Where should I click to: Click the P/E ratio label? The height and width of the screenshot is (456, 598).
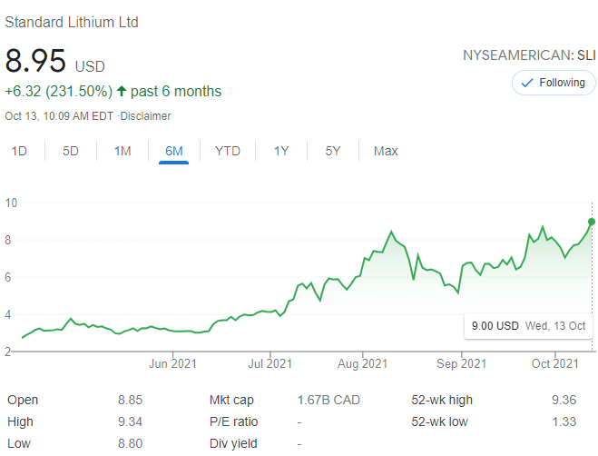click(233, 421)
